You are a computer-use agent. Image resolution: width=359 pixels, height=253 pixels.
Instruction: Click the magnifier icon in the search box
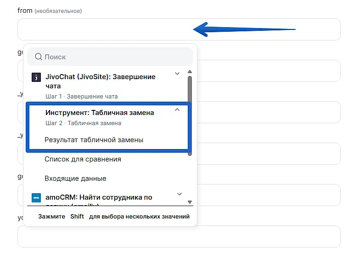coord(39,57)
